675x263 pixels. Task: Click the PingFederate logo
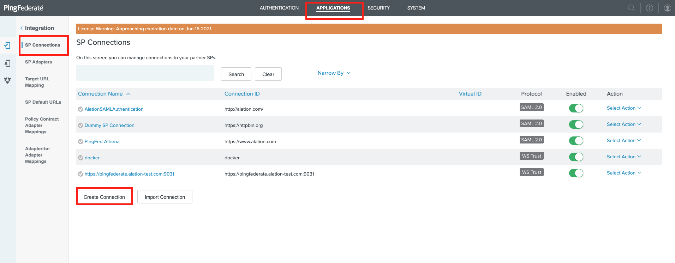coord(23,8)
